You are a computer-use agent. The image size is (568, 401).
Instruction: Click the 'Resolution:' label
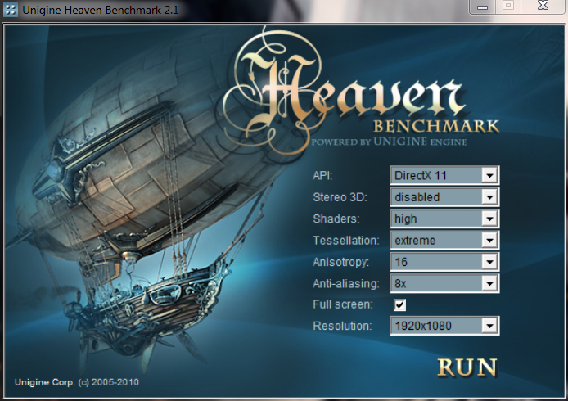342,326
